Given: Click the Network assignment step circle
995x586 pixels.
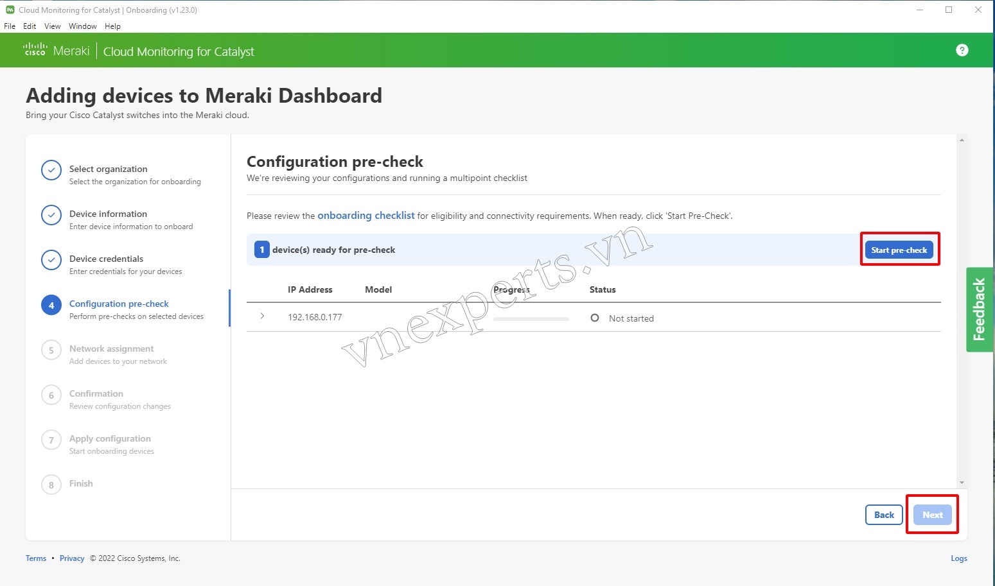Looking at the screenshot, I should click(51, 350).
